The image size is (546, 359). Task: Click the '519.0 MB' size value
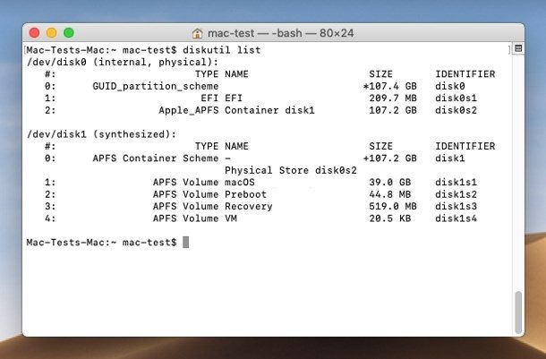(393, 207)
